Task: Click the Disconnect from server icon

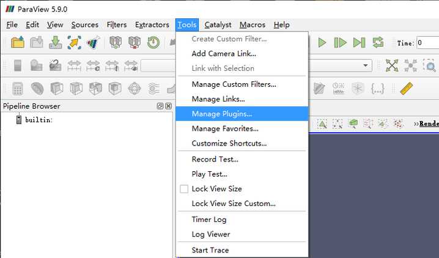Action: pos(135,43)
